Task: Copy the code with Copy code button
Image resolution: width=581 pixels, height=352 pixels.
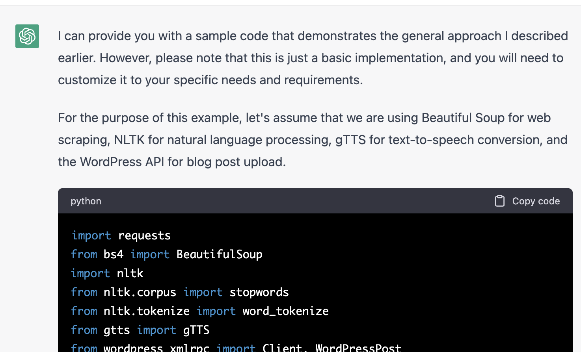Action: click(x=527, y=201)
